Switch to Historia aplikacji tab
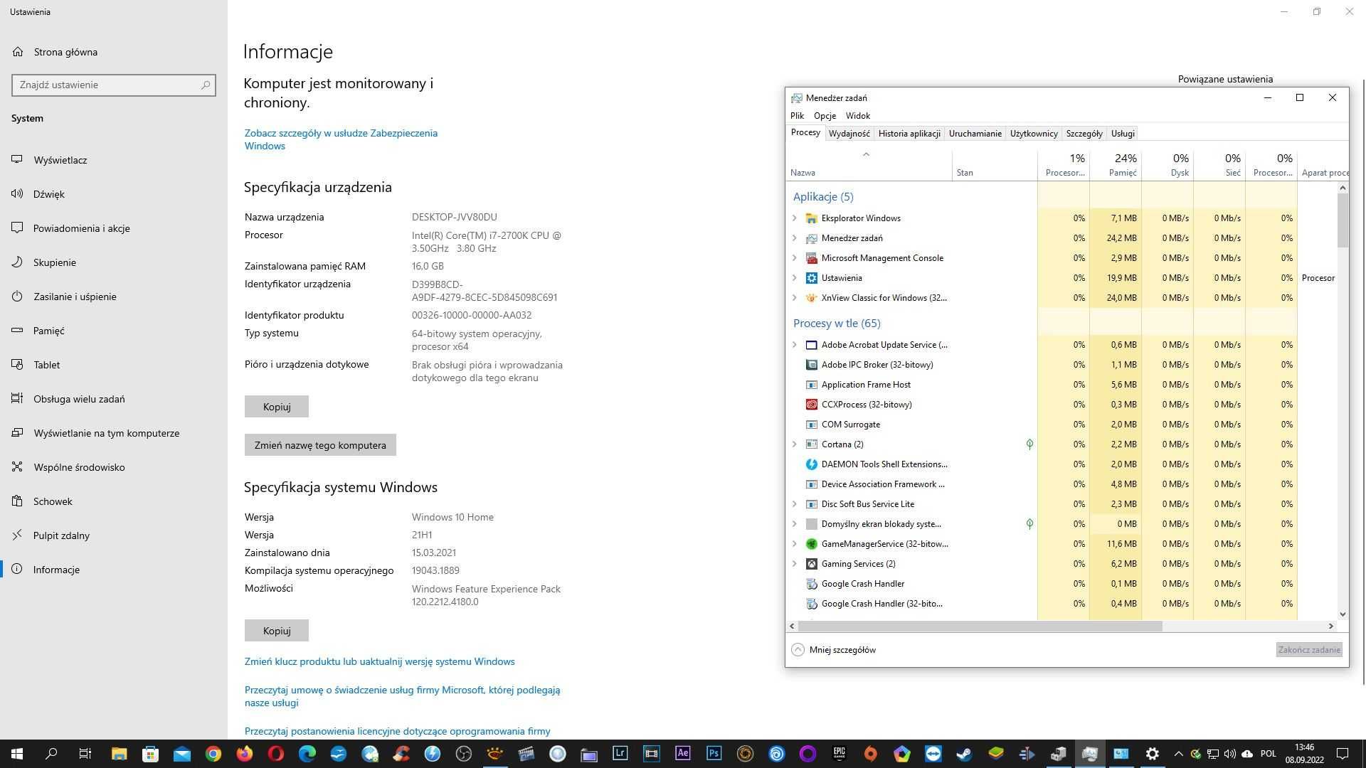 909,134
